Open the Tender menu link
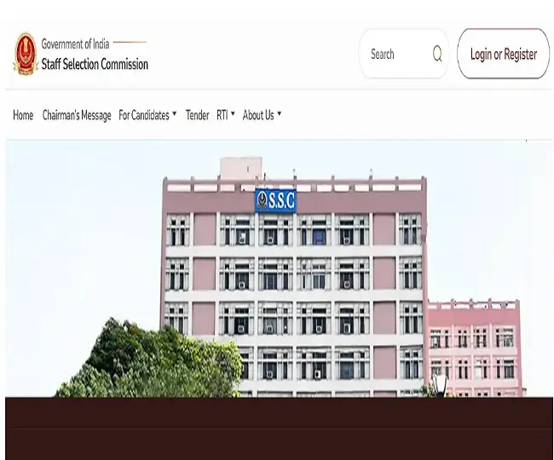Screen dimensions: 554x460 pyautogui.click(x=197, y=115)
